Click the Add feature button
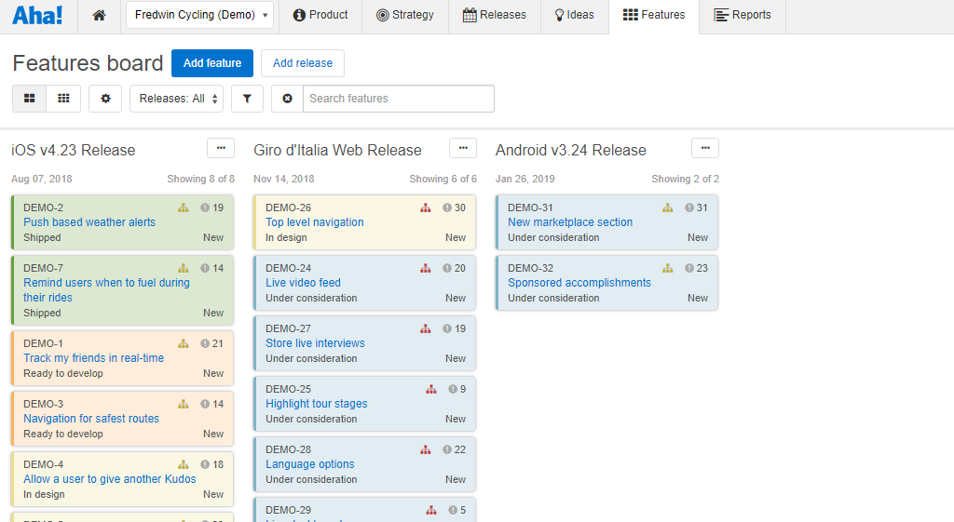The width and height of the screenshot is (954, 522). click(212, 63)
